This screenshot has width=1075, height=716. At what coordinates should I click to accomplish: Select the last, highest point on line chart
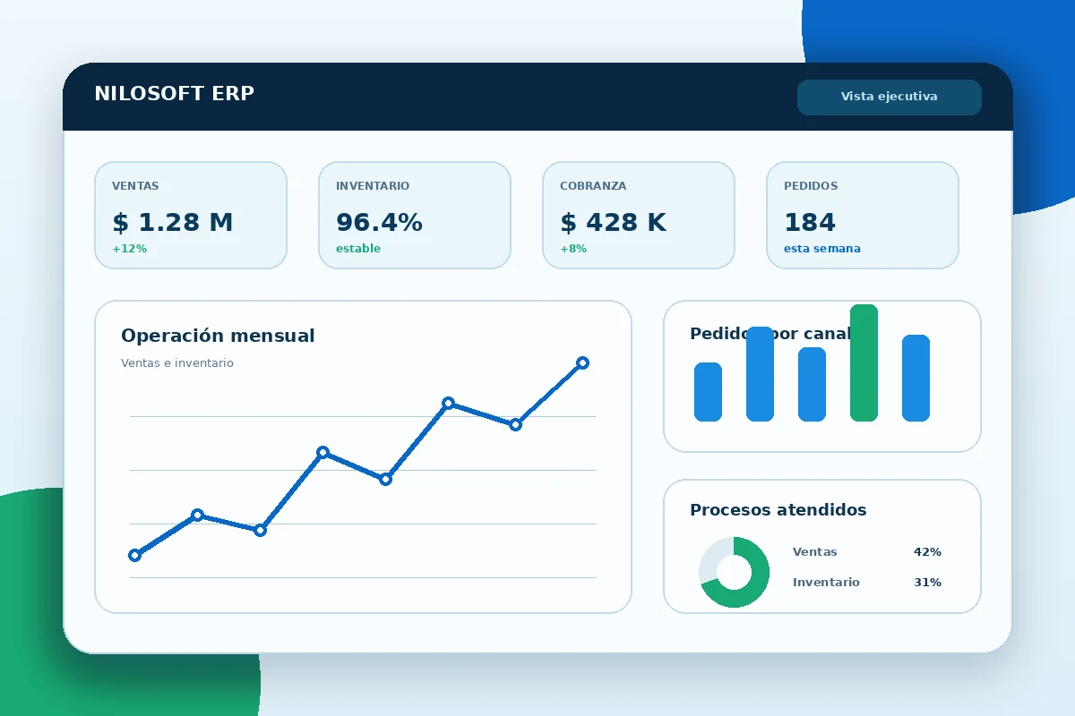[582, 362]
